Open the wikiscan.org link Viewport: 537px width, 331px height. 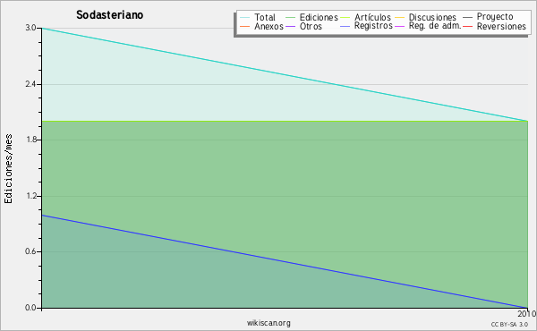(268, 323)
